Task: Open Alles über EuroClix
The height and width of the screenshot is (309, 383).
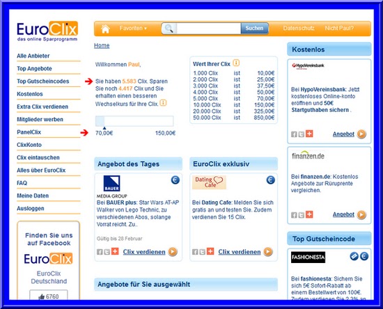Action: click(x=41, y=170)
